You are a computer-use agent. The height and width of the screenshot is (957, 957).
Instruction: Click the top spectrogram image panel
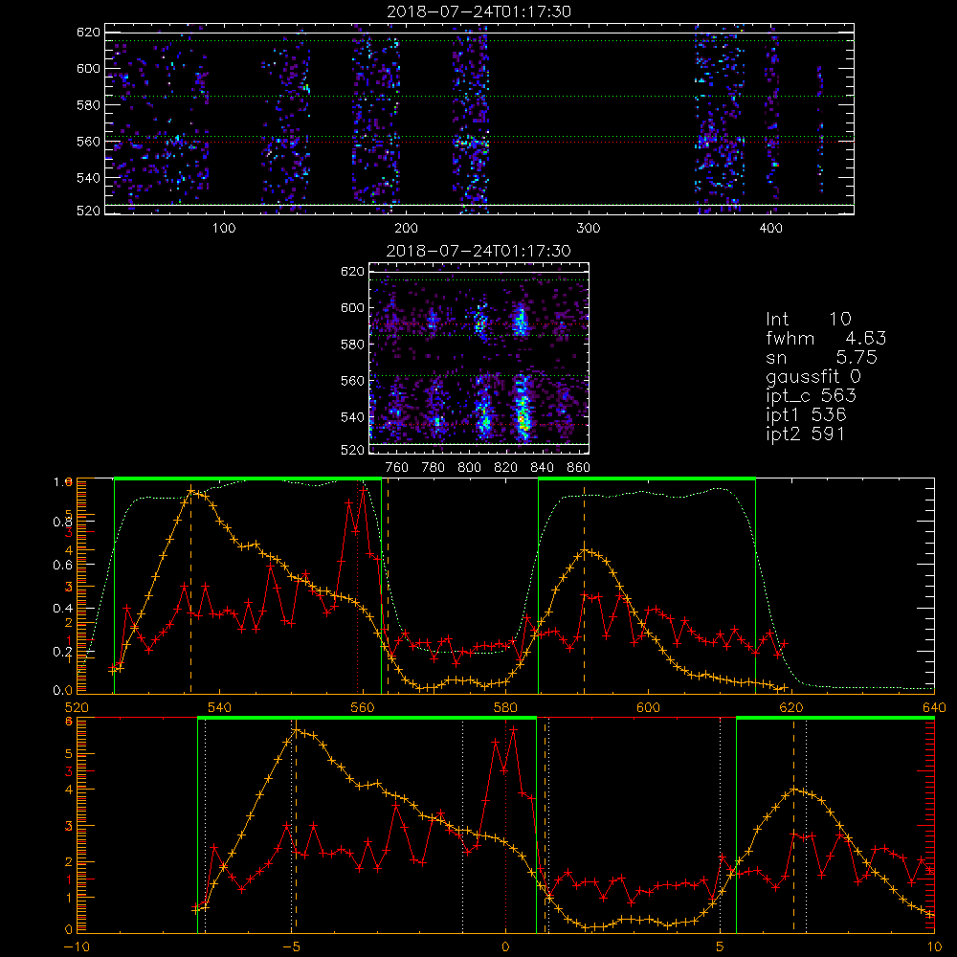[479, 119]
